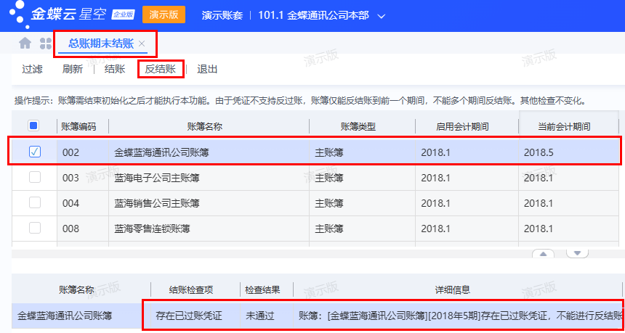Click 刷新 to refresh the list

pyautogui.click(x=73, y=70)
